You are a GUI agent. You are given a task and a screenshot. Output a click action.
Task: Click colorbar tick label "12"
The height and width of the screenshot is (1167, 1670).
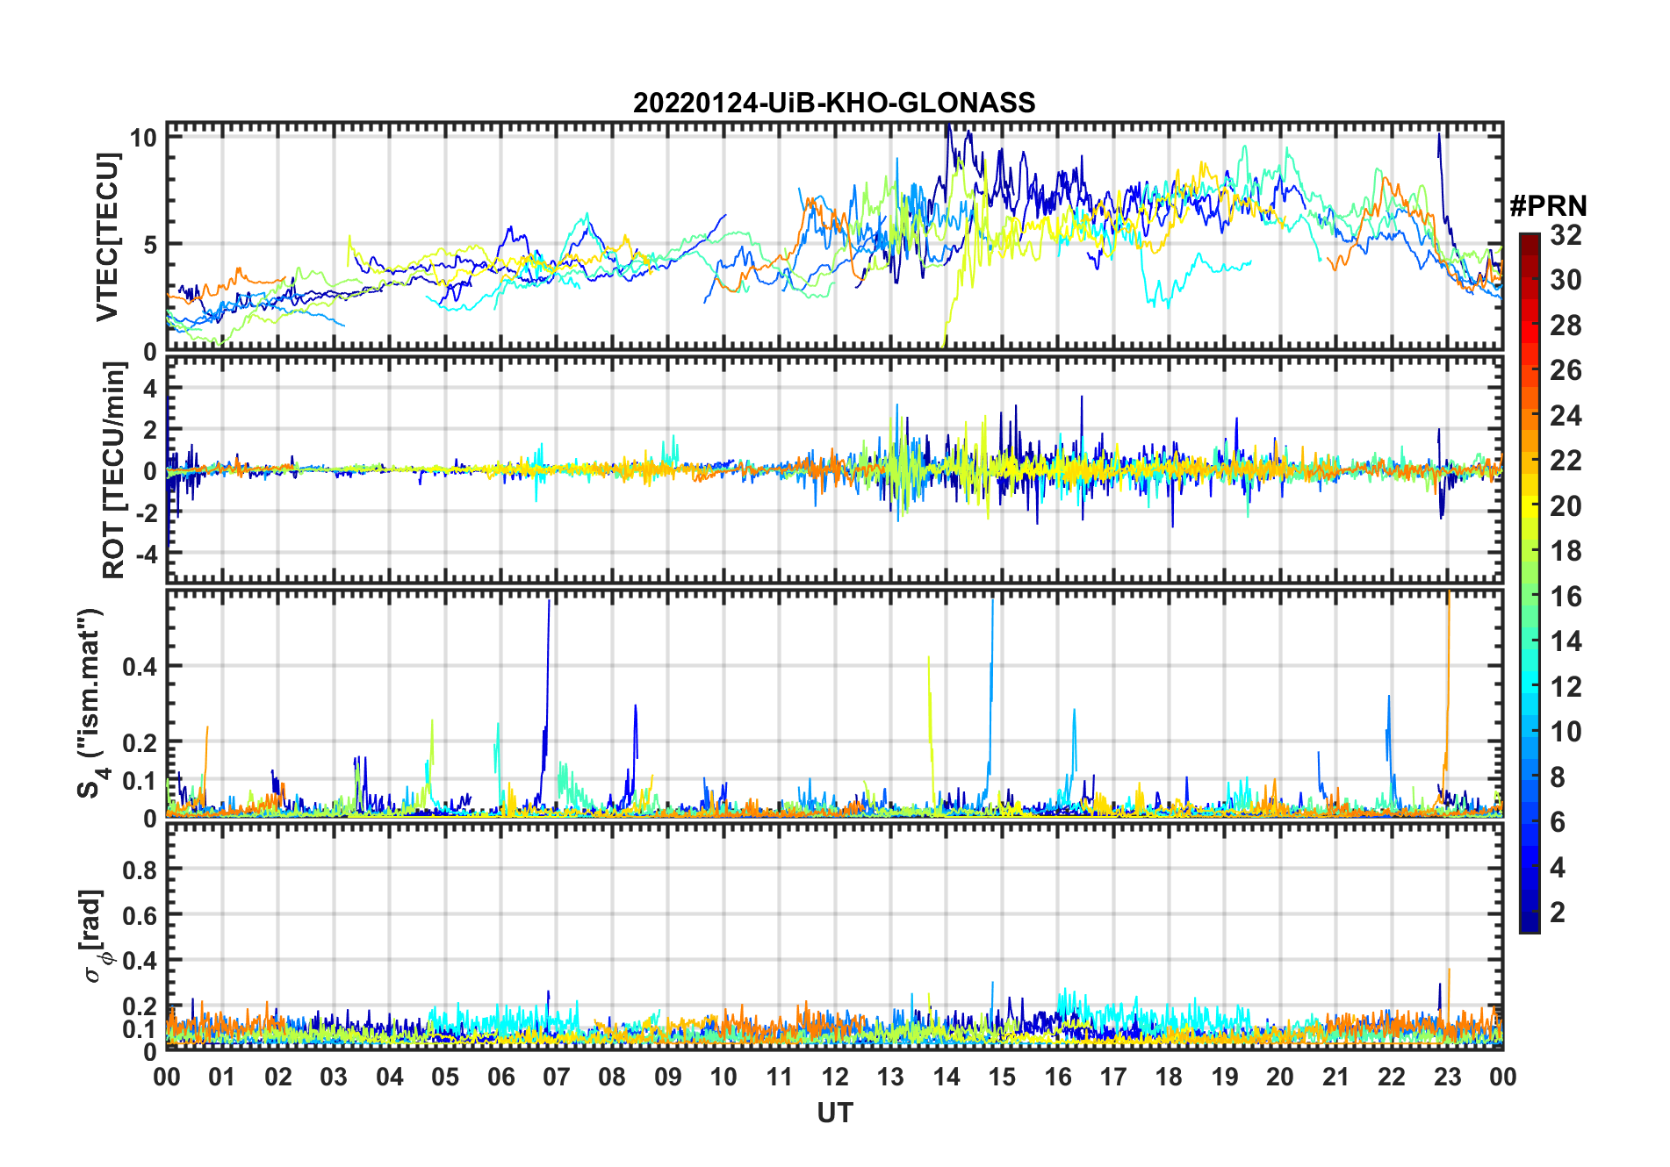pos(1566,687)
